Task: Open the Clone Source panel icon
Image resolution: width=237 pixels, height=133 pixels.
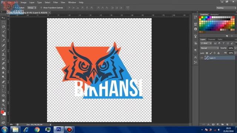Action: click(x=196, y=43)
